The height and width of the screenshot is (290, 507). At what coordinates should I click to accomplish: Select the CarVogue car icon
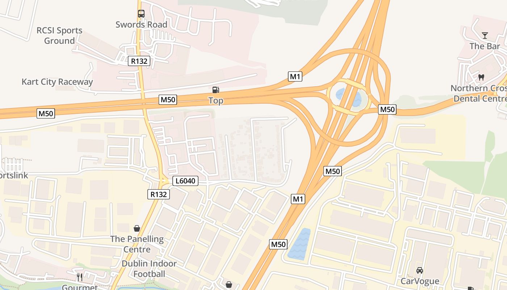420,270
